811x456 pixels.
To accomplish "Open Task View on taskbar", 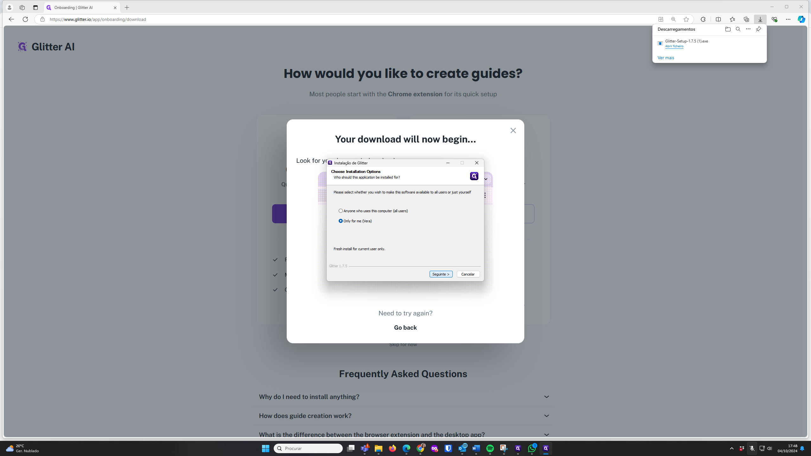I will tap(351, 448).
